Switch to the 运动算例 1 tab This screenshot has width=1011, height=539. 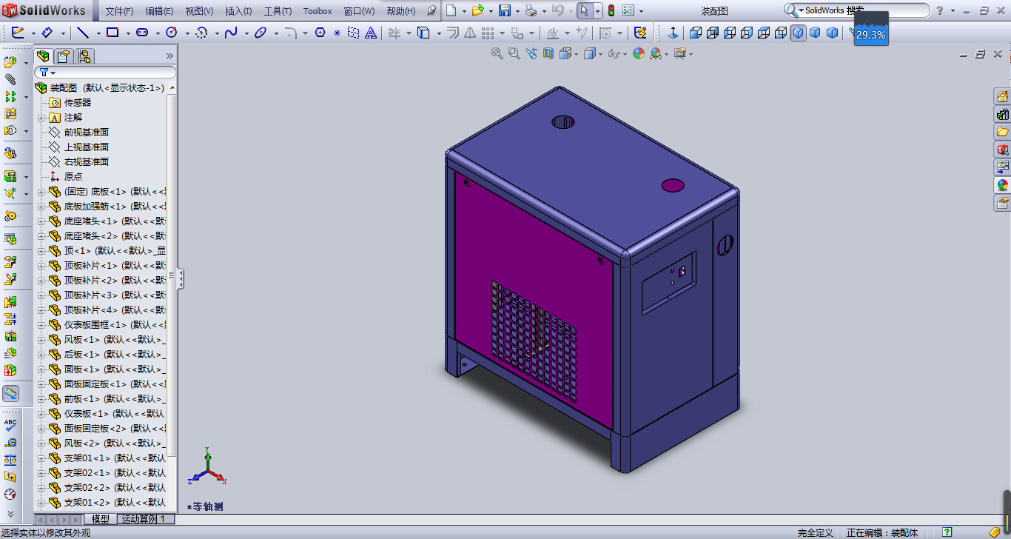pos(145,519)
